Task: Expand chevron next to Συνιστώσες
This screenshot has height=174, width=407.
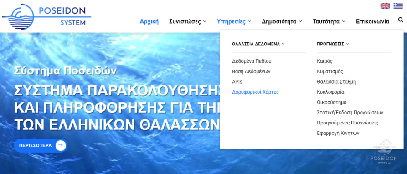Action: click(205, 21)
